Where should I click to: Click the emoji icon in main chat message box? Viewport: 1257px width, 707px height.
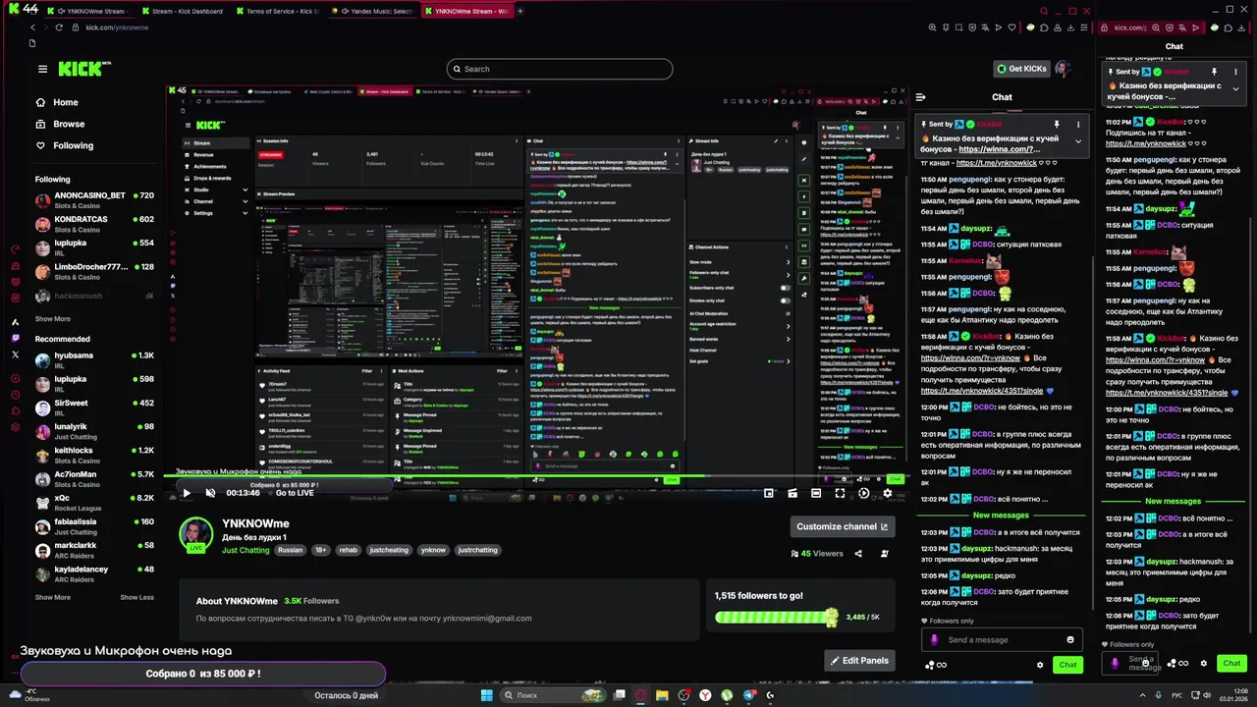click(1070, 640)
